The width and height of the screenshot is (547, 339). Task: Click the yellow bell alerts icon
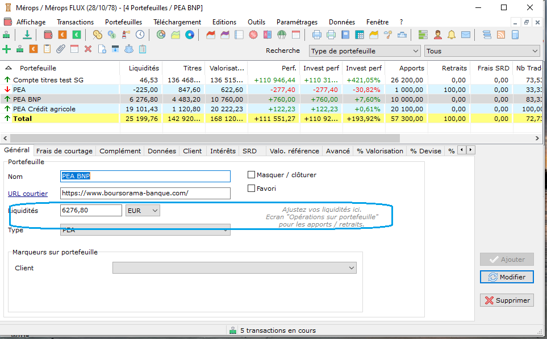[452, 35]
